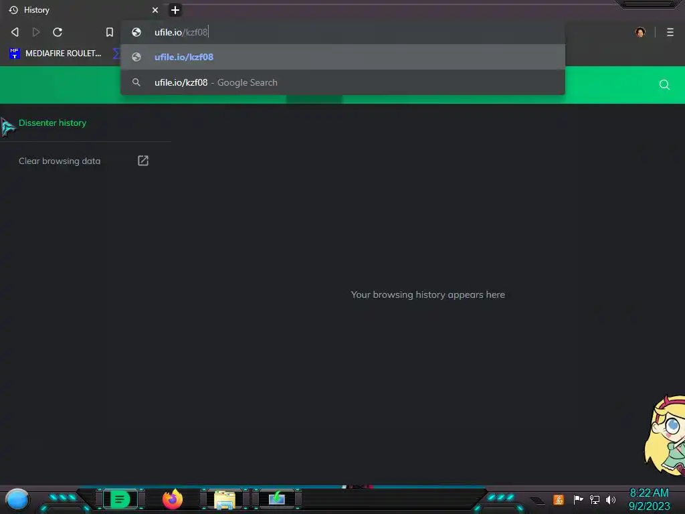Launch Firefox from the taskbar
685x514 pixels.
pos(173,499)
